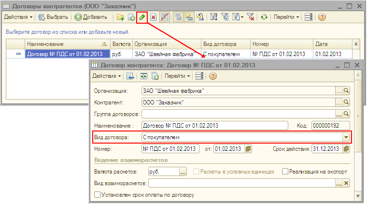Click the magnifier icon for the Контрагент field

pos(346,102)
